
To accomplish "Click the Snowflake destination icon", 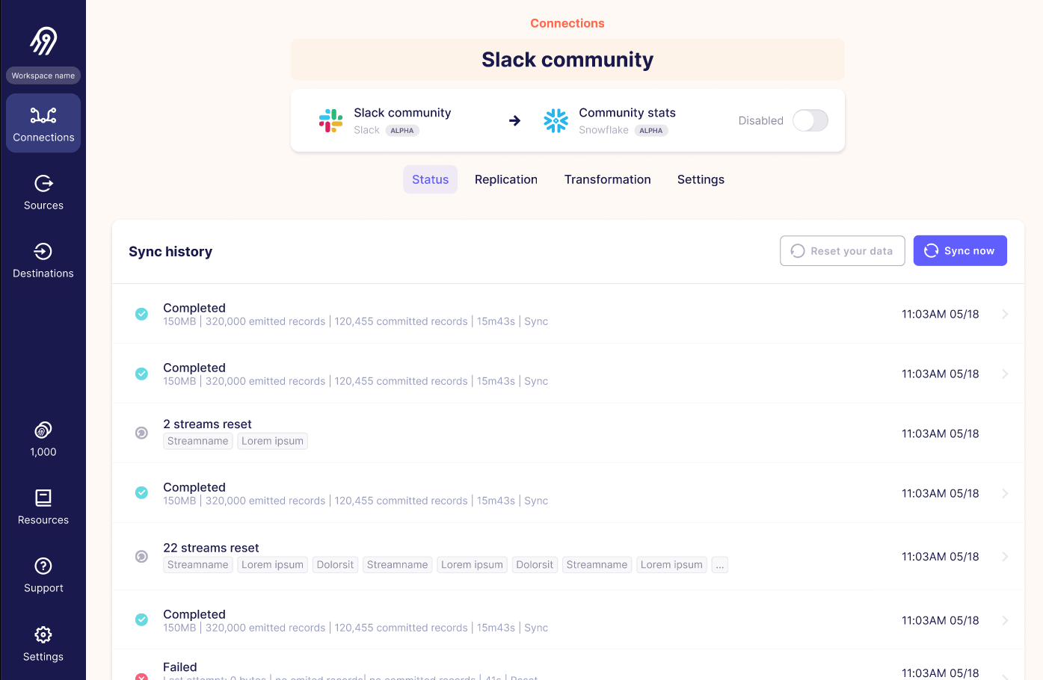I will point(556,120).
